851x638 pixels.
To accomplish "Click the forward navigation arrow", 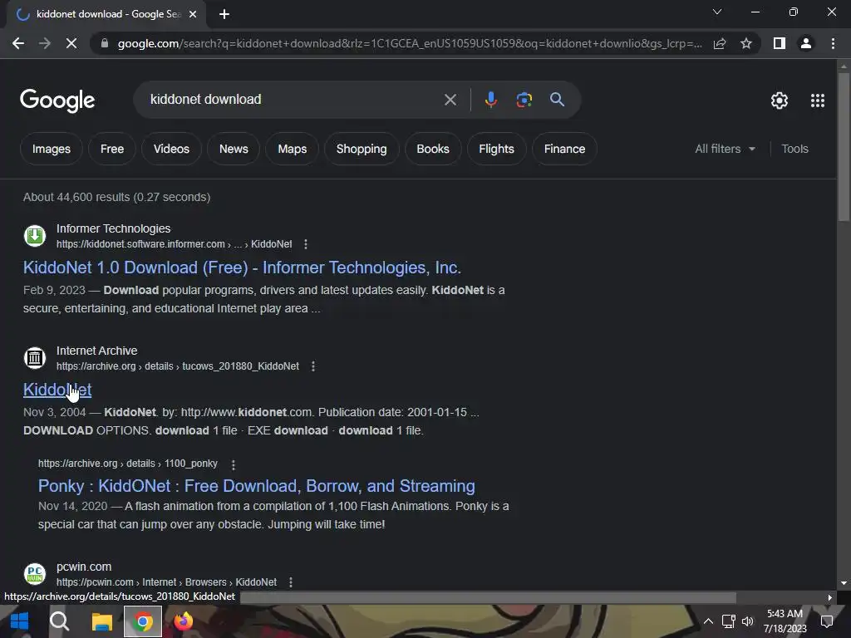I will 45,43.
